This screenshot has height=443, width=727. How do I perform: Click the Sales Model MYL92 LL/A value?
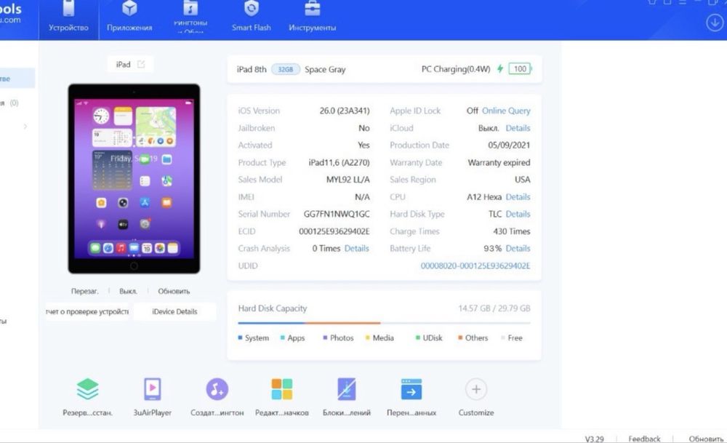tap(348, 180)
